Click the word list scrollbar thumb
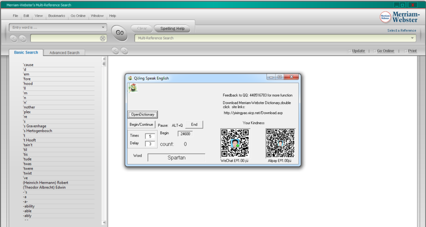Image resolution: width=426 pixels, height=227 pixels. [104, 64]
